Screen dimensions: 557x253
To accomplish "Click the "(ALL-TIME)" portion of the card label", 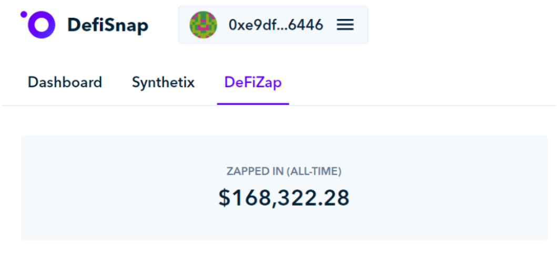I will (313, 172).
